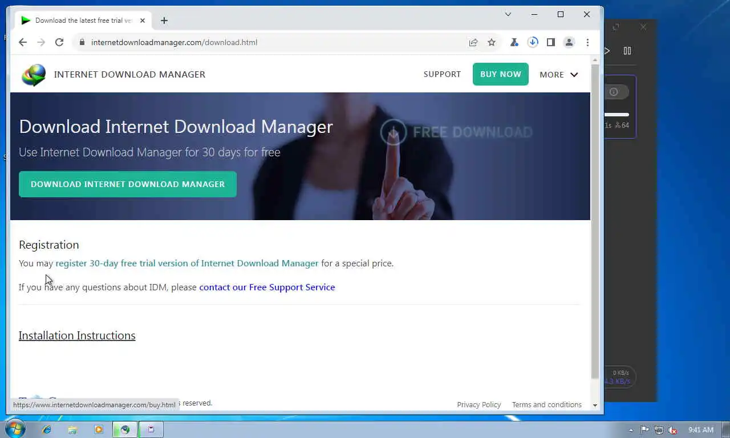Click the Action Center flag tray icon
The height and width of the screenshot is (438, 730).
(644, 430)
